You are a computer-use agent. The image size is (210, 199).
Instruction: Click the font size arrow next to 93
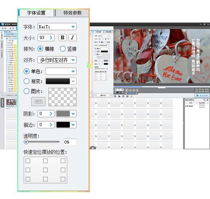(x=51, y=37)
